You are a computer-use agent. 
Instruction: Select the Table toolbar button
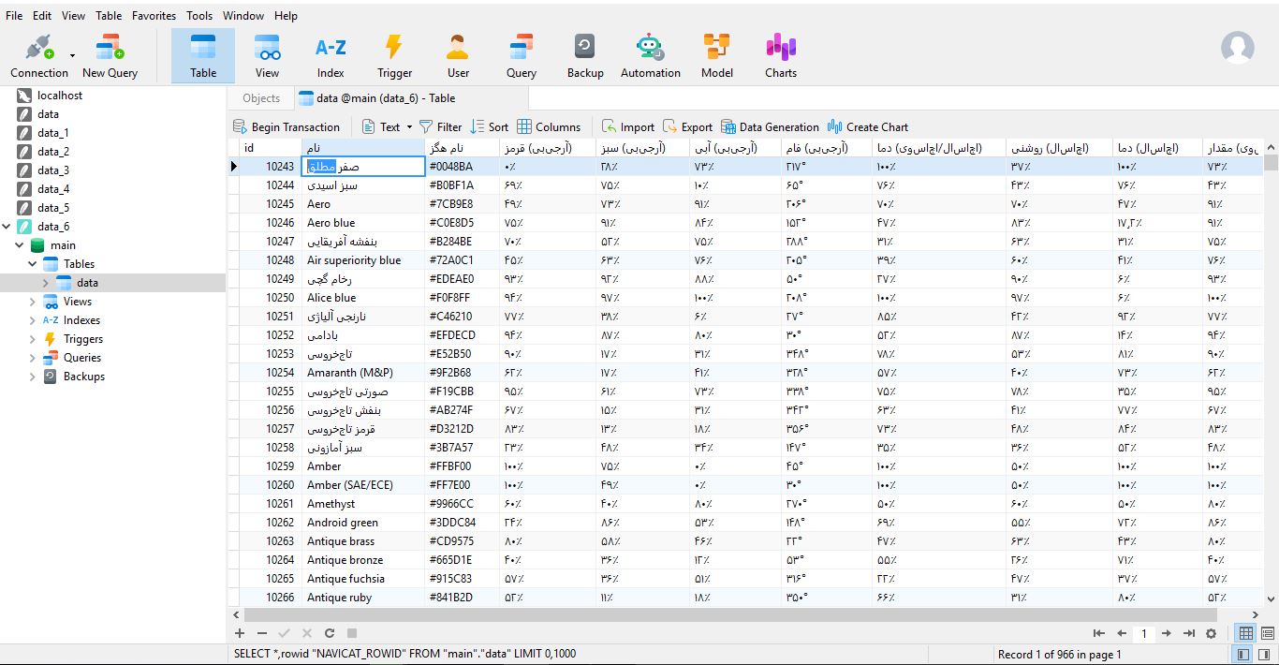click(x=203, y=55)
